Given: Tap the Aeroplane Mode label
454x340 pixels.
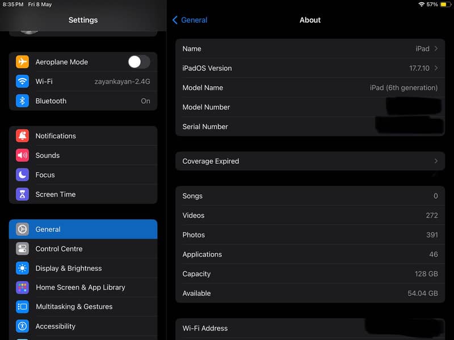Looking at the screenshot, I should [x=62, y=62].
